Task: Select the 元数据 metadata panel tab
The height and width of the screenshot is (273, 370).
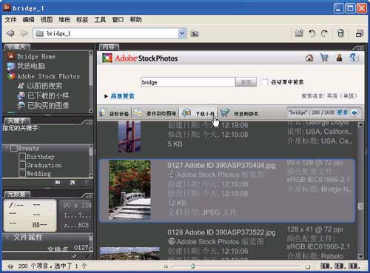Action: 17,195
